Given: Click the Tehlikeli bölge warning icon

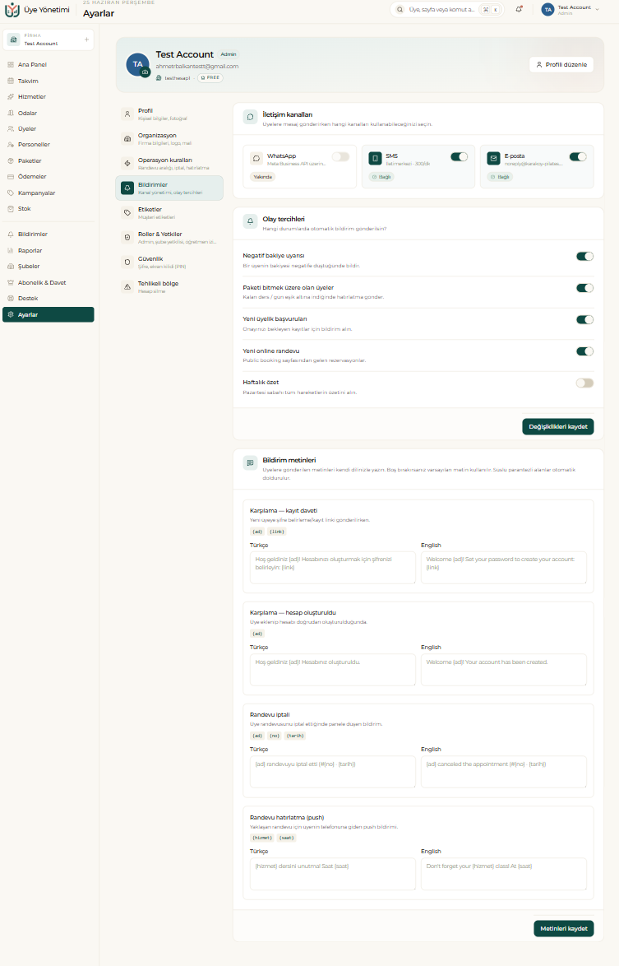Looking at the screenshot, I should (x=127, y=286).
